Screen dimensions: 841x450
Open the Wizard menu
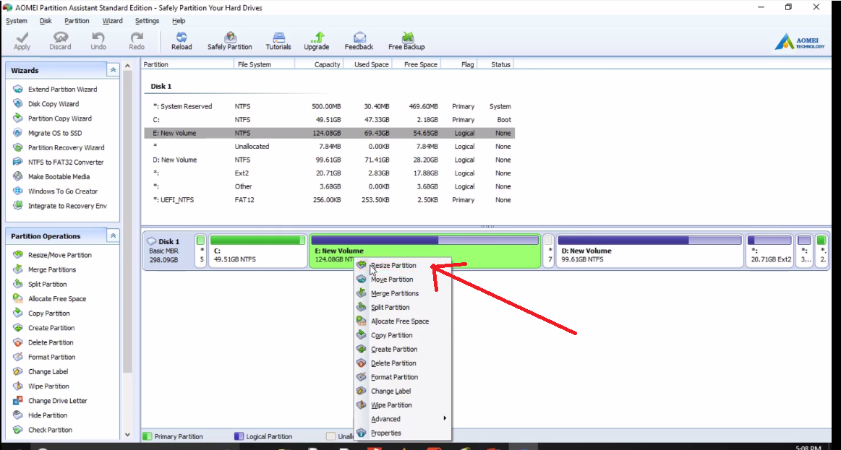[113, 21]
